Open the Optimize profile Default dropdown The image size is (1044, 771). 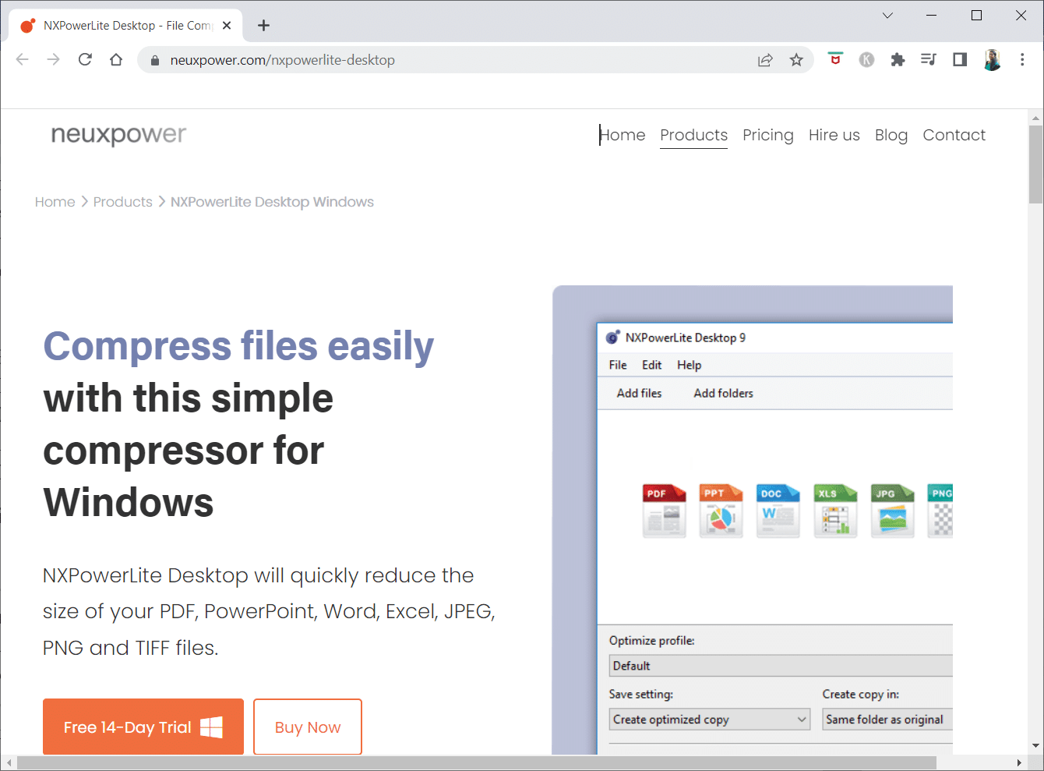(x=781, y=666)
